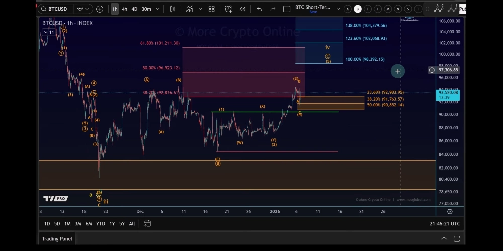503x251 pixels.
Task: Open the Indicators chart icon
Action: [190, 9]
